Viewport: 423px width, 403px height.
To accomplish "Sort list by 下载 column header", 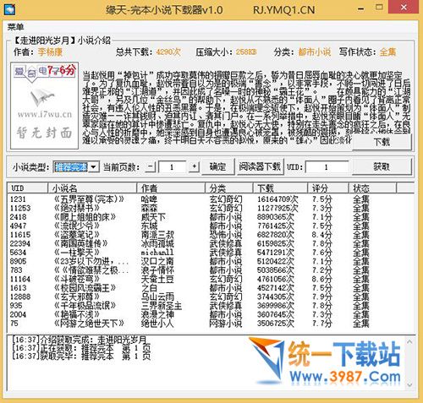I will click(280, 188).
